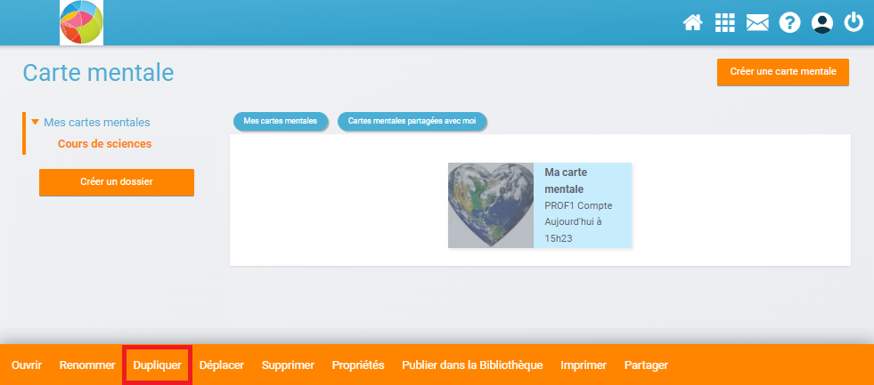Image resolution: width=874 pixels, height=385 pixels.
Task: Click the home icon in header
Action: [x=693, y=23]
